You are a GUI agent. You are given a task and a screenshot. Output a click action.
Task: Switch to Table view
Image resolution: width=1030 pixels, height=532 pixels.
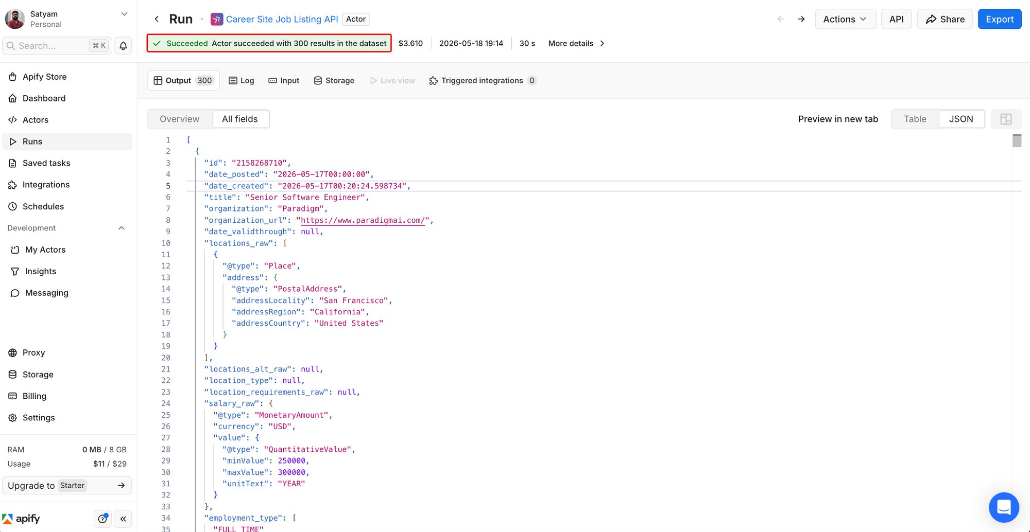click(915, 119)
